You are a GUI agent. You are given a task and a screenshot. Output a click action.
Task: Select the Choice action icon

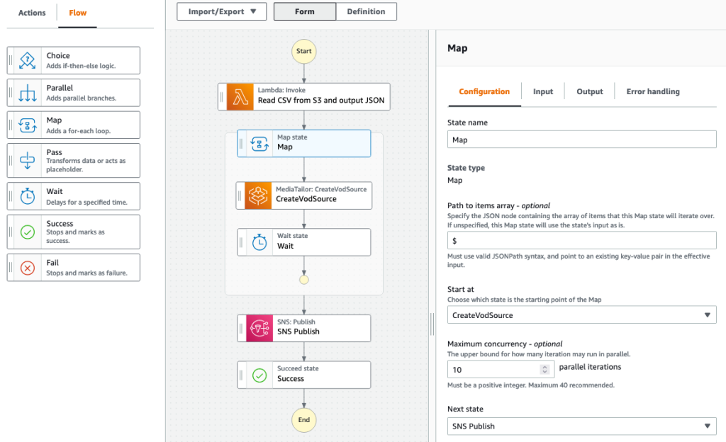(27, 60)
